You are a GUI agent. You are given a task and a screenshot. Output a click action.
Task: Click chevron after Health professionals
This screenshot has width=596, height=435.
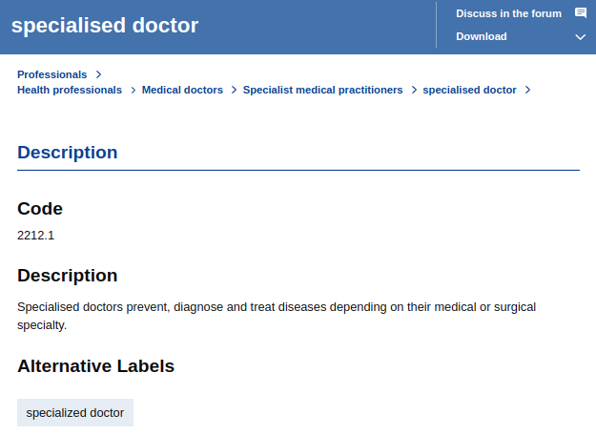point(134,90)
